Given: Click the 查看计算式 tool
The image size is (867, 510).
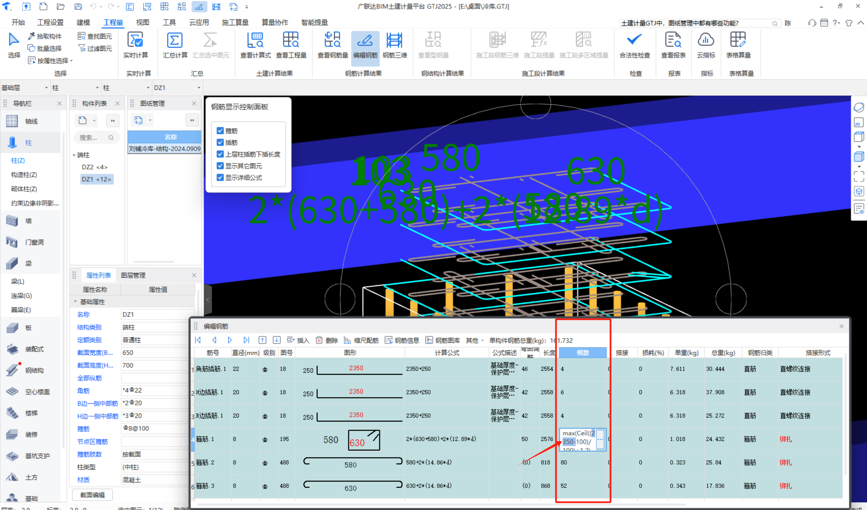Looking at the screenshot, I should [255, 45].
